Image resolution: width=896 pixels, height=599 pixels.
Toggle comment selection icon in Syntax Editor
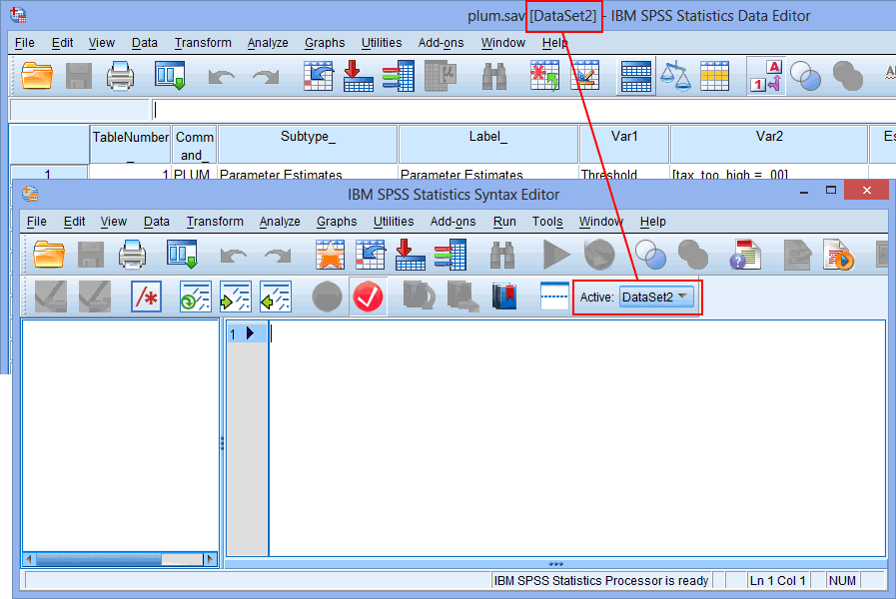(x=146, y=297)
